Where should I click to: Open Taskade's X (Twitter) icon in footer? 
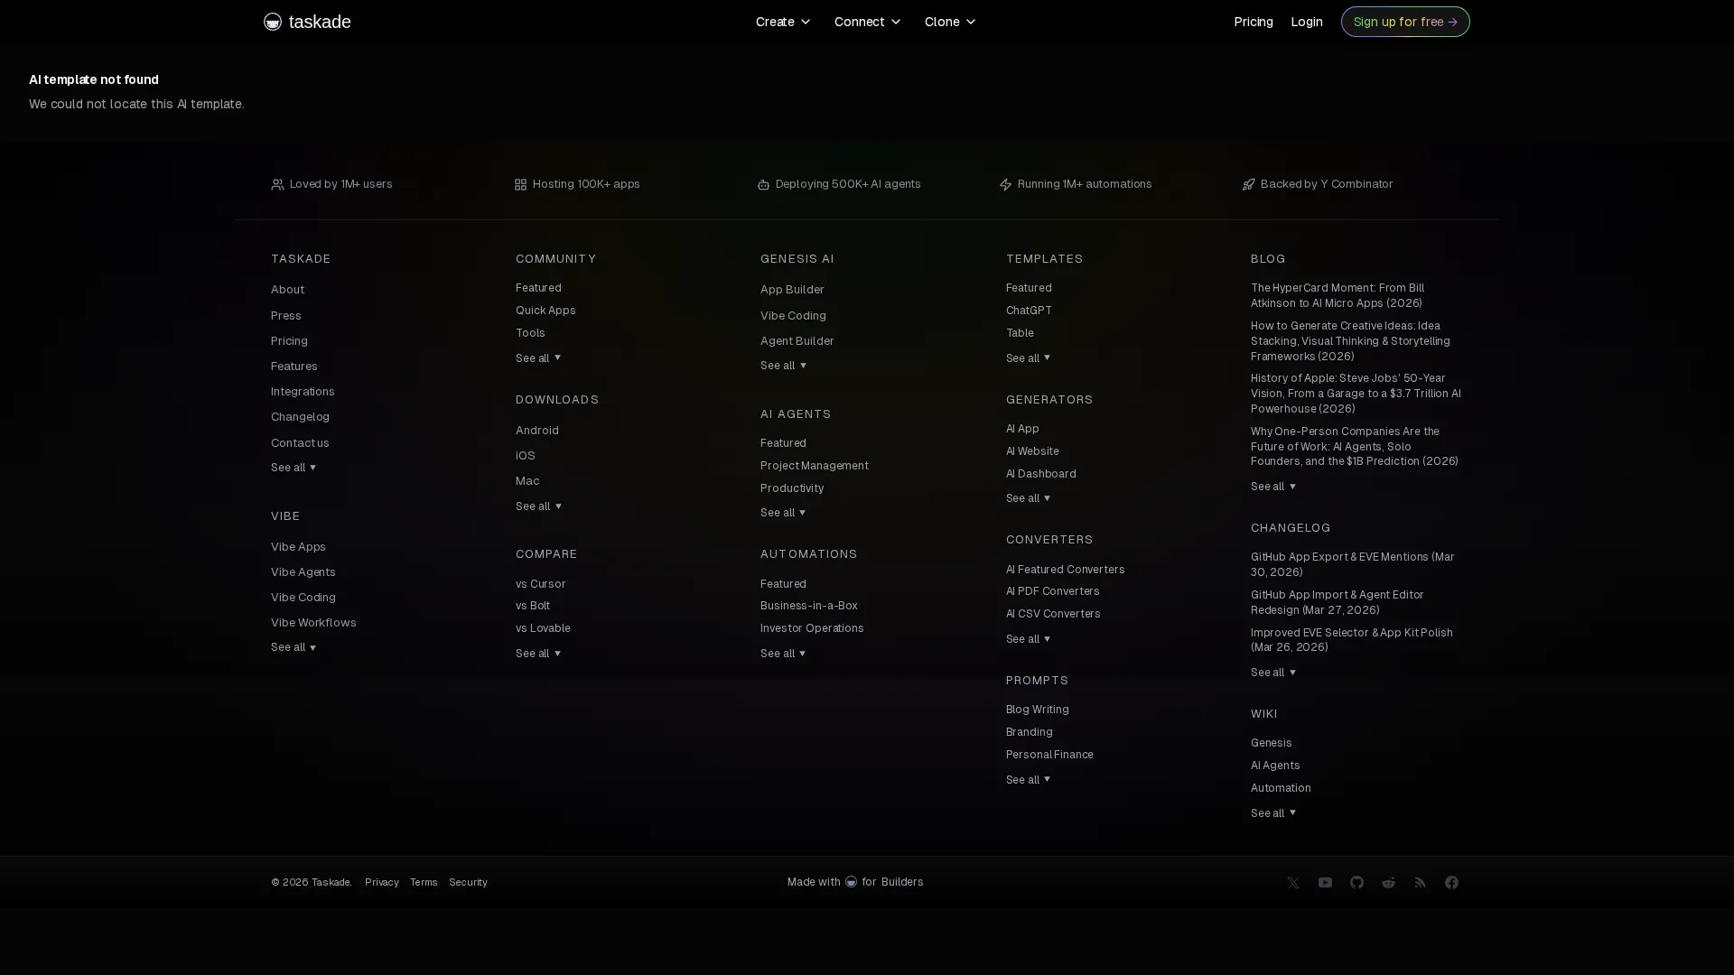pos(1293,882)
